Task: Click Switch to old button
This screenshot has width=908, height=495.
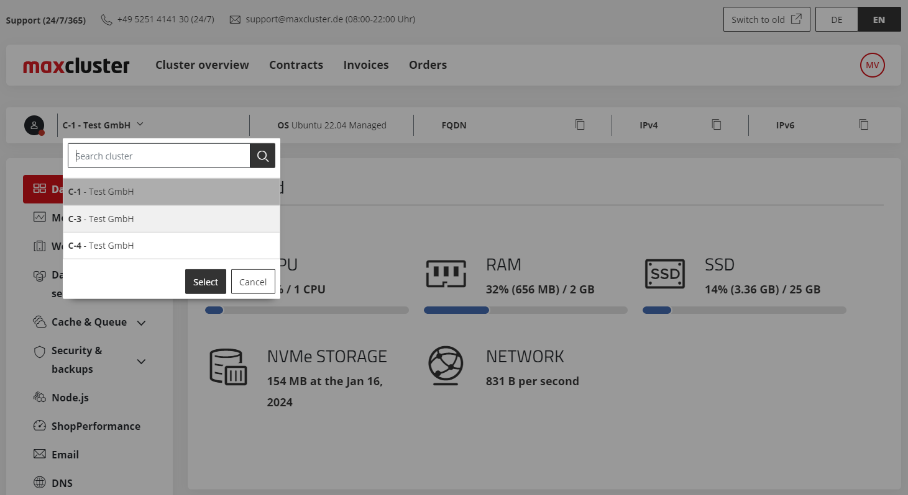Action: [767, 19]
